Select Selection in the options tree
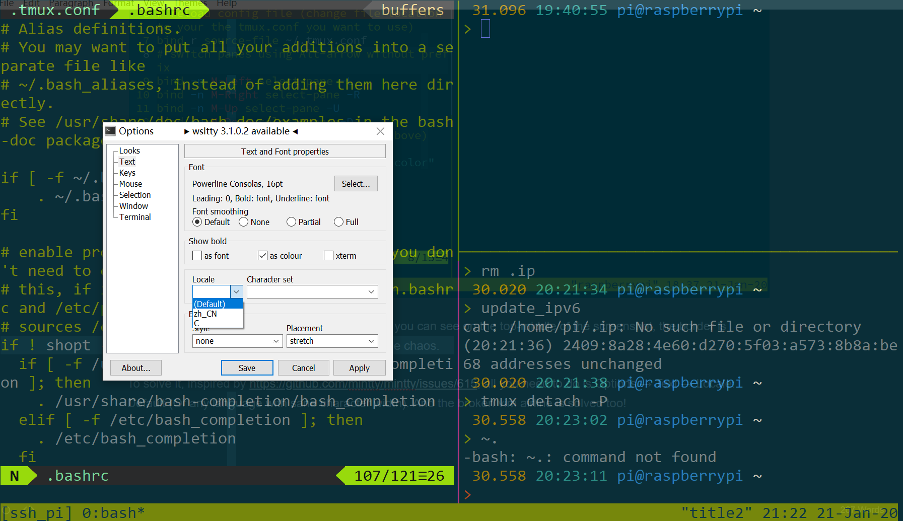Image resolution: width=903 pixels, height=521 pixels. pyautogui.click(x=134, y=195)
